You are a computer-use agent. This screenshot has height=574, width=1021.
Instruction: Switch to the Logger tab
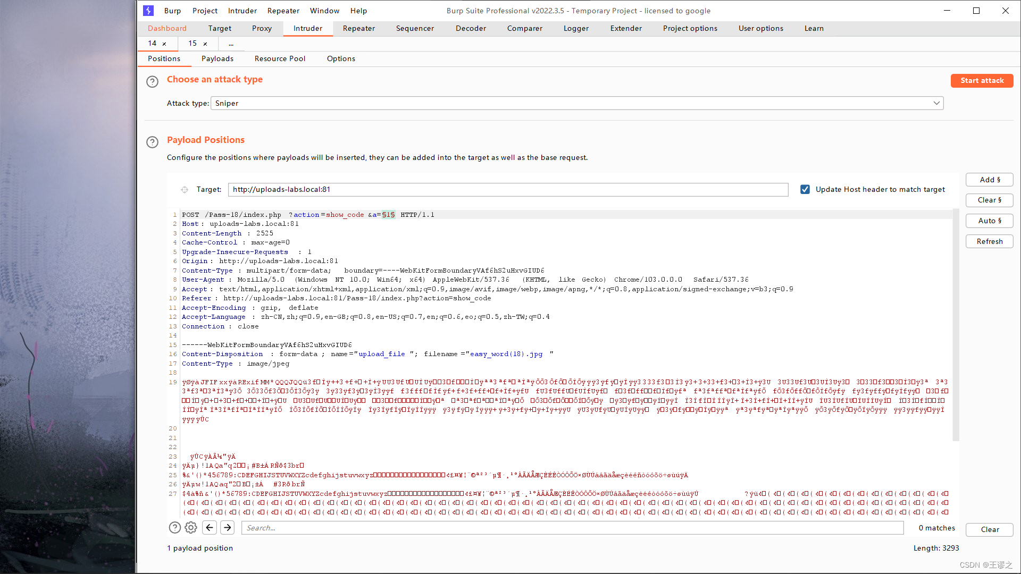tap(576, 29)
